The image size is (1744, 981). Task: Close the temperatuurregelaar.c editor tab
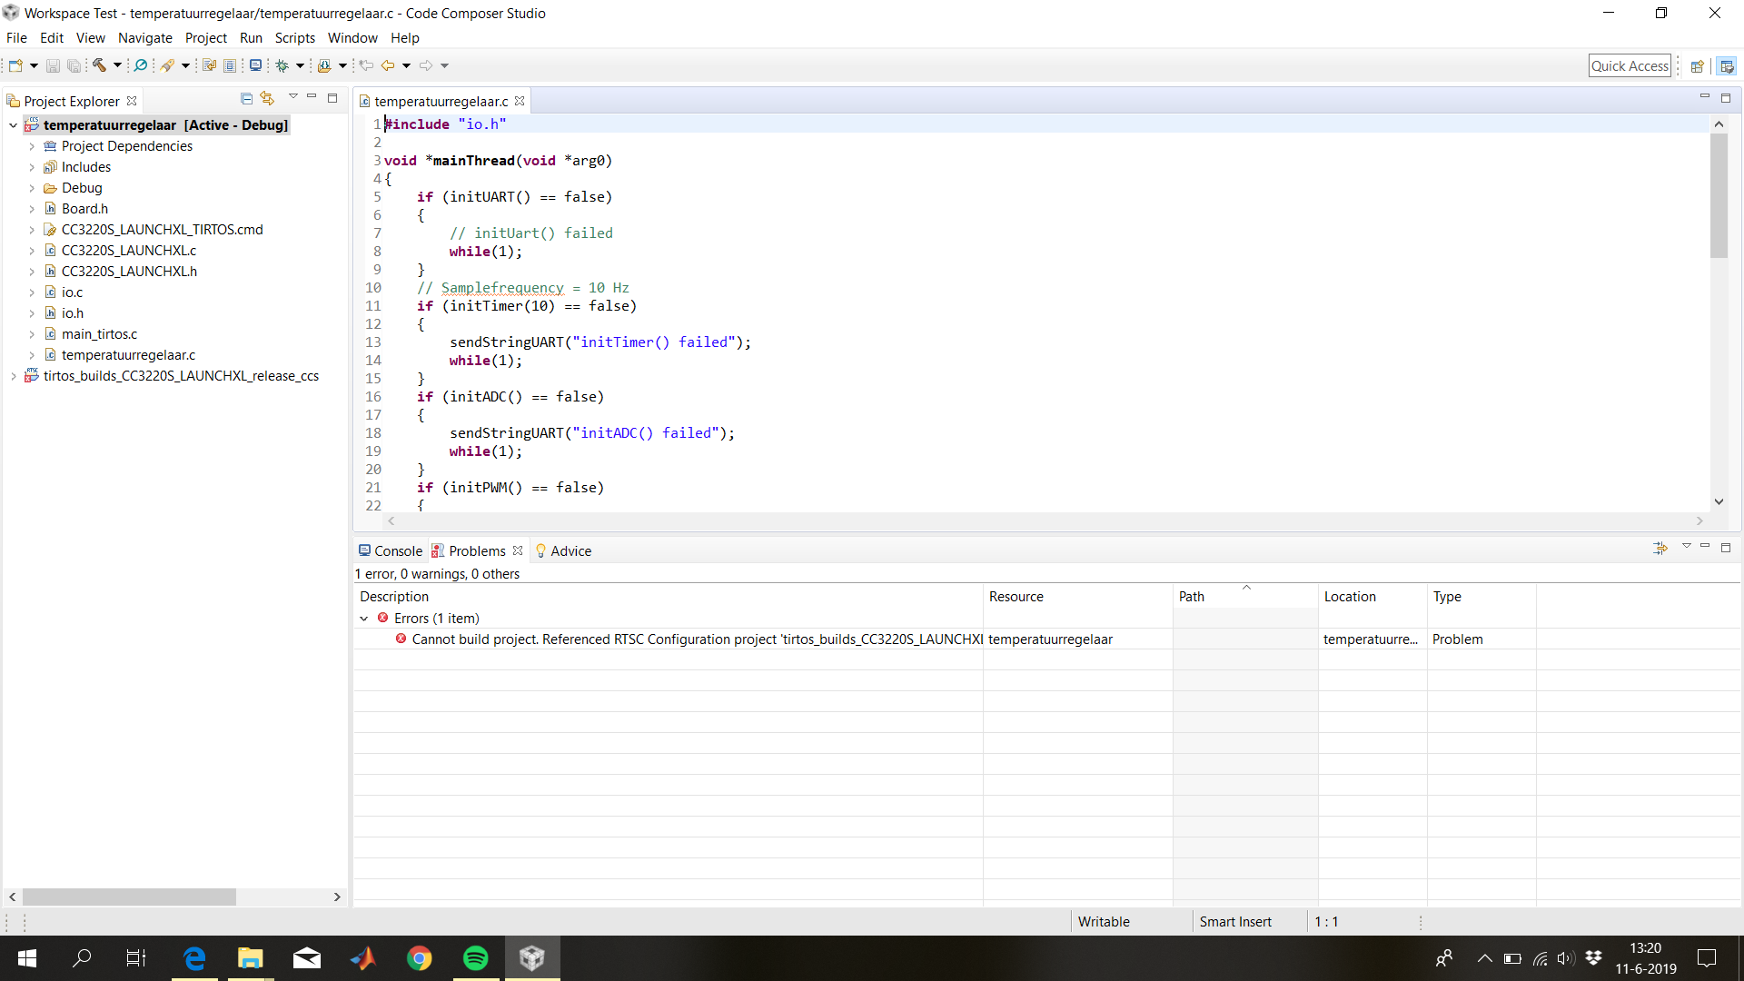coord(520,101)
